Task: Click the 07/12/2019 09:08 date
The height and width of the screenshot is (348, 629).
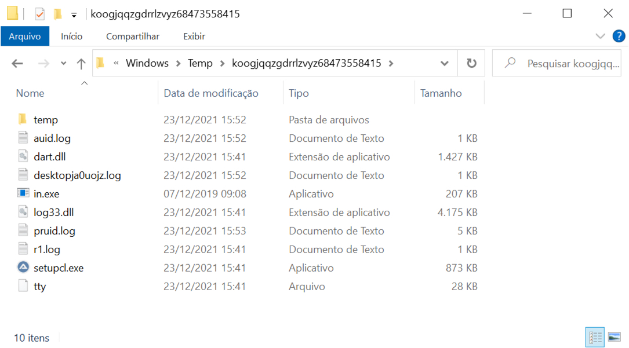Action: [205, 194]
